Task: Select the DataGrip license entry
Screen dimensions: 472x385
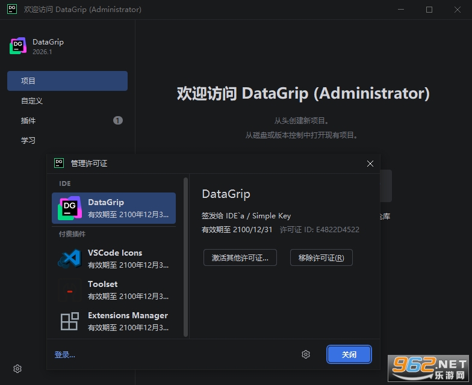Action: pyautogui.click(x=114, y=208)
